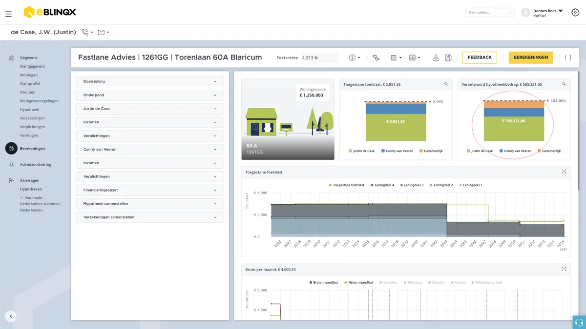586x329 pixels.
Task: Open the headset support chat icon
Action: pyautogui.click(x=579, y=322)
